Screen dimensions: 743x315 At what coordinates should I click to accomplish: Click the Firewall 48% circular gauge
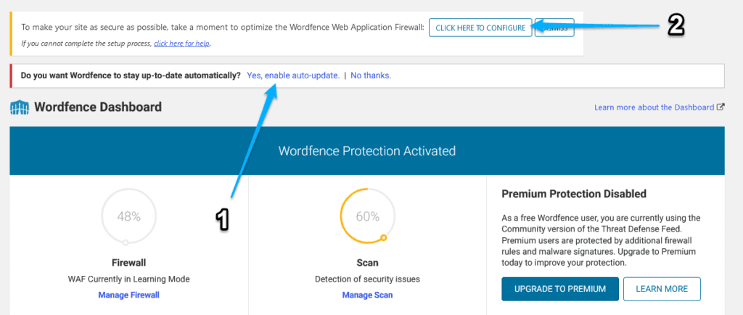point(128,216)
